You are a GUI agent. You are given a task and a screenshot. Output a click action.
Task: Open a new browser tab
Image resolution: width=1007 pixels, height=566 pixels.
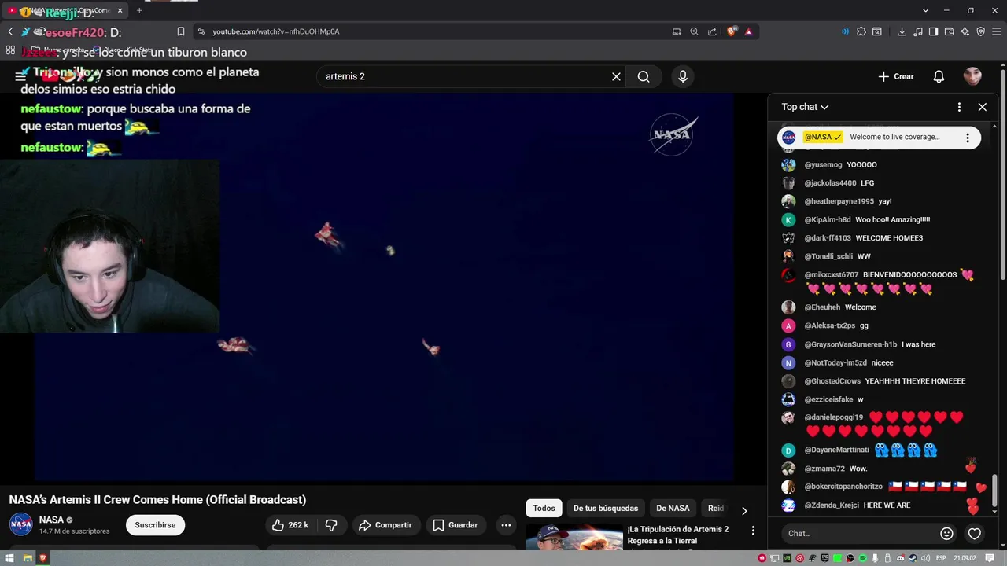(x=139, y=10)
